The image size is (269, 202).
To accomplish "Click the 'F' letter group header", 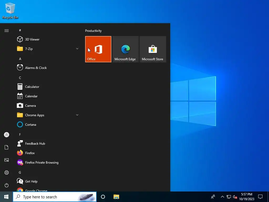I will coord(20,134).
